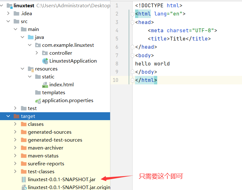This screenshot has height=190, width=242.
Task: Click the index.html file icon
Action: 45,85
